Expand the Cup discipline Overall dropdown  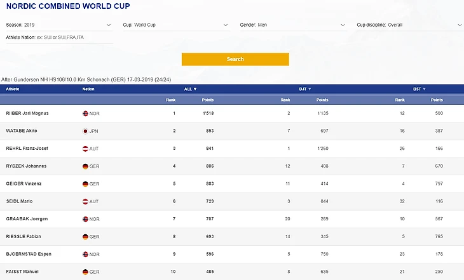tap(409, 25)
